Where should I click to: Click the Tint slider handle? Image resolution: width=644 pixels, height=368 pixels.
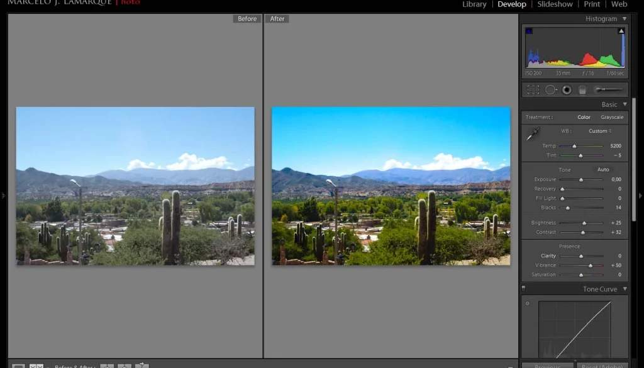click(x=580, y=155)
